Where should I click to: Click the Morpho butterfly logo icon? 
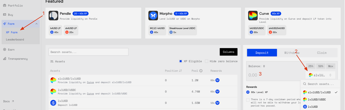point(153,16)
